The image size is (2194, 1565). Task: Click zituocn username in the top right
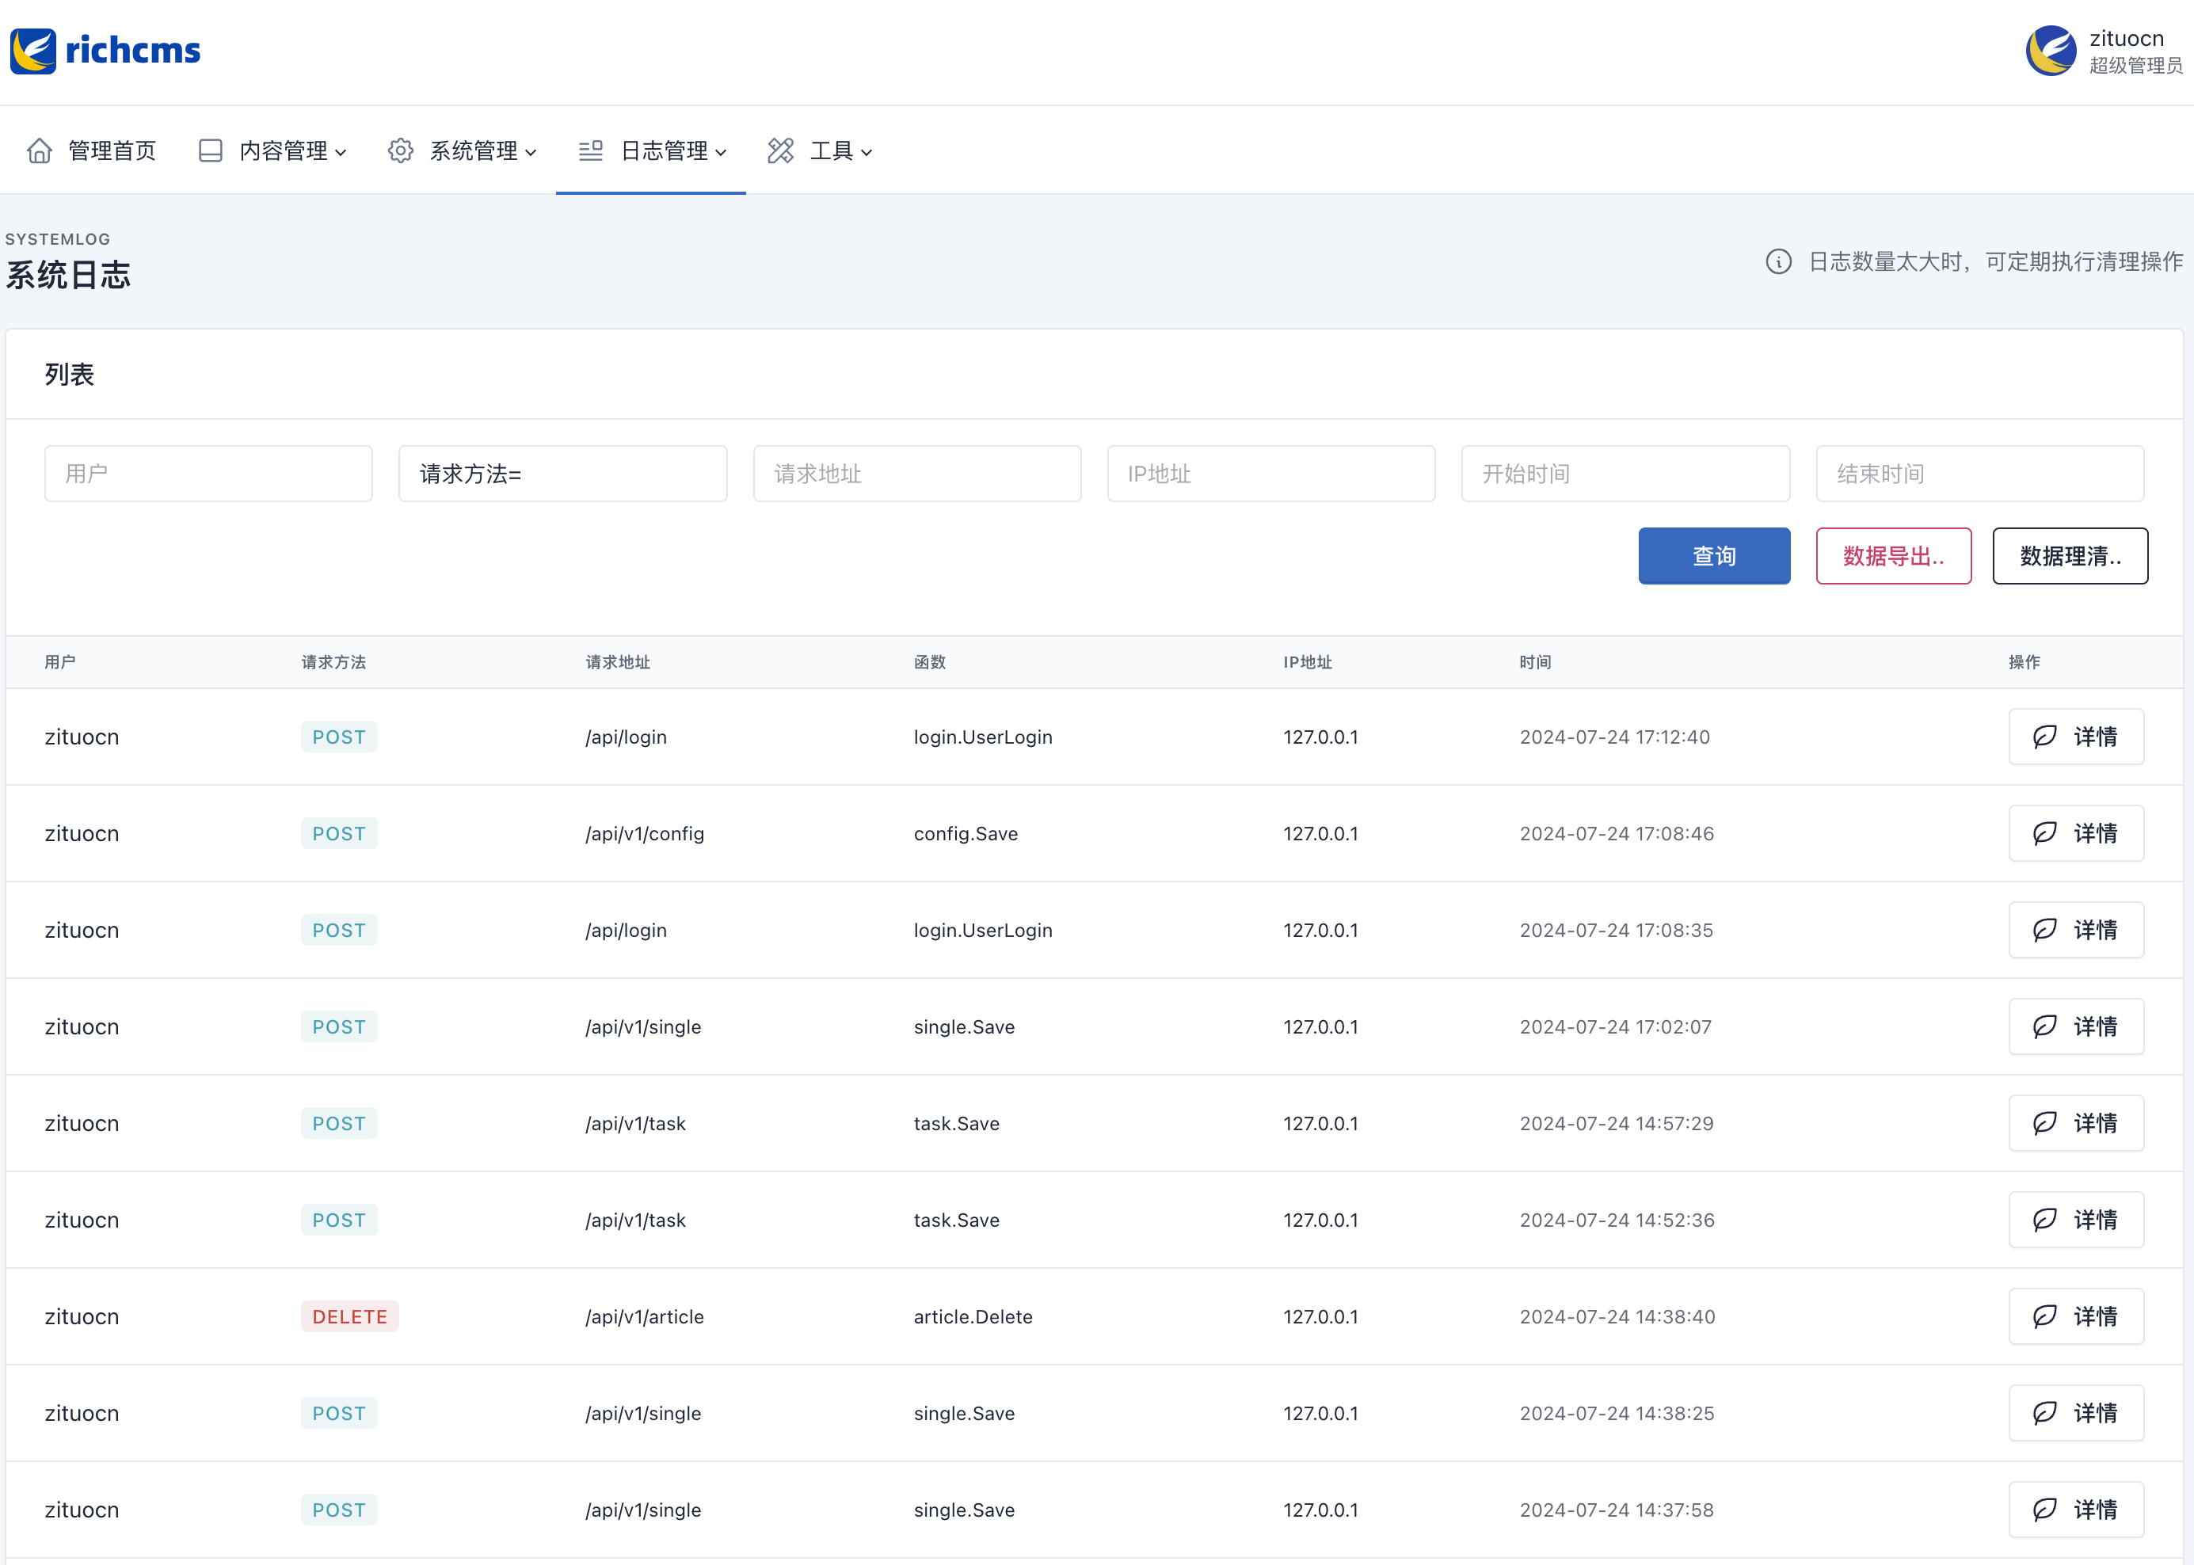coord(2127,39)
